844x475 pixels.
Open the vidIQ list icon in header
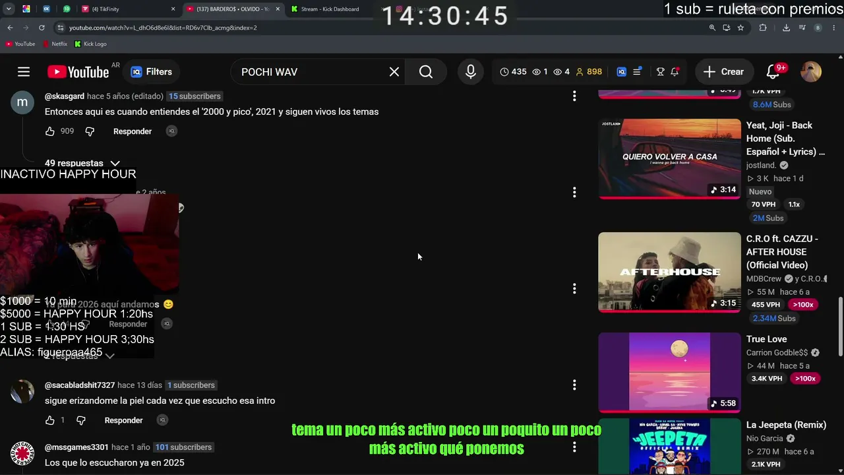tap(638, 72)
